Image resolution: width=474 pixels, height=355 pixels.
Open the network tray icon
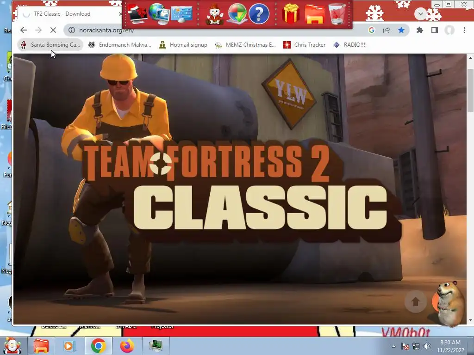pyautogui.click(x=416, y=346)
